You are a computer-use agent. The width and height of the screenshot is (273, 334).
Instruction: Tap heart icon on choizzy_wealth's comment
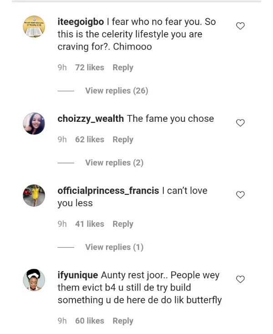tap(240, 123)
